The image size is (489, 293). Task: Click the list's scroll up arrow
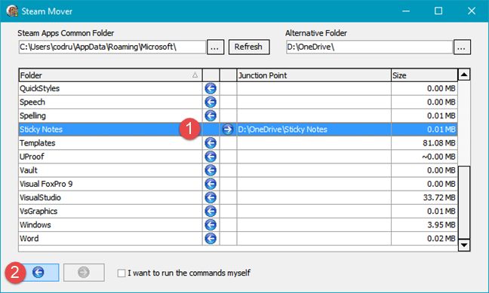[464, 75]
